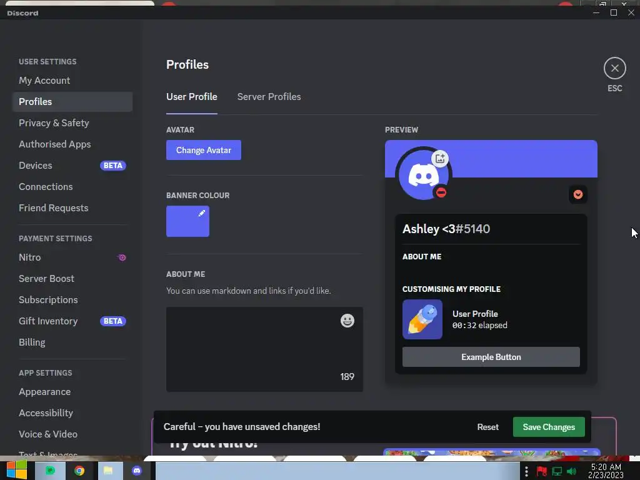Click the Change Avatar button
The width and height of the screenshot is (640, 480).
pos(203,150)
